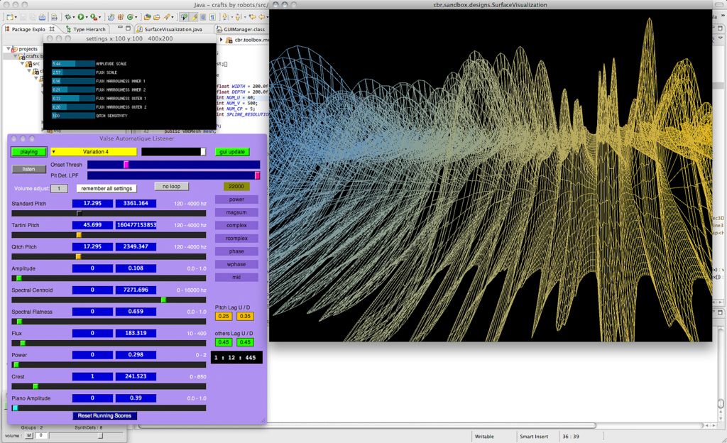Toggle the phase analysis button
This screenshot has width=727, height=443.
[236, 251]
